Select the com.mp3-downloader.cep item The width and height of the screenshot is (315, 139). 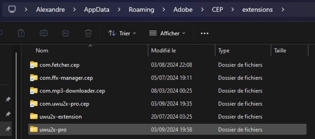click(72, 91)
